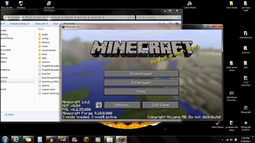This screenshot has height=143, width=255.
Task: Click the network signal tray icon
Action: (x=227, y=139)
